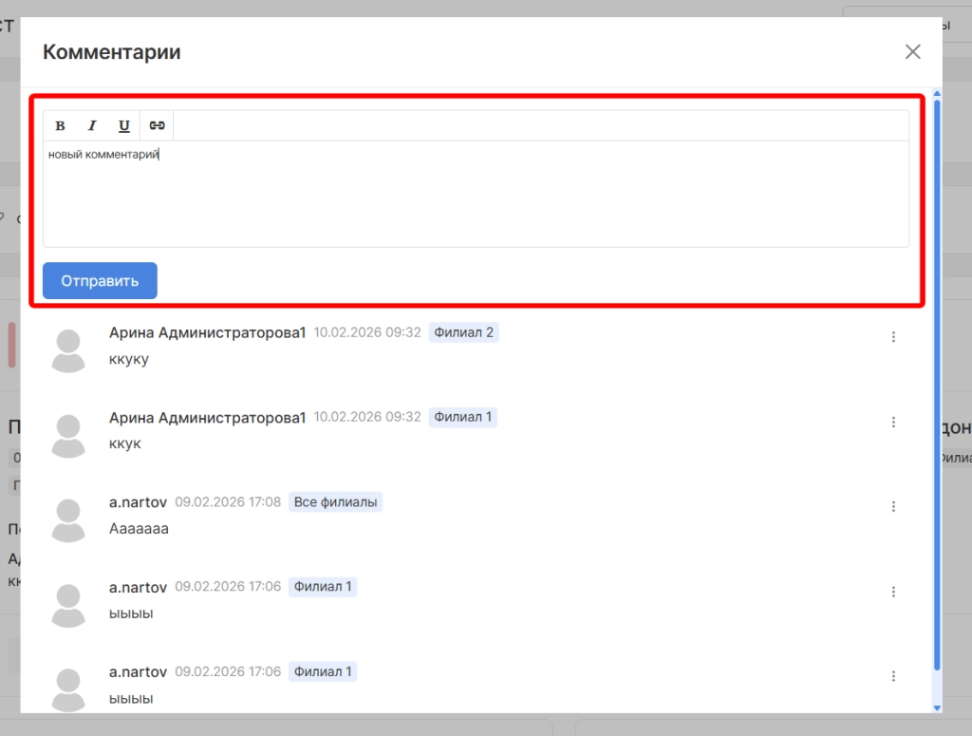Insert a hyperlink via link icon
The width and height of the screenshot is (972, 736).
click(x=158, y=125)
